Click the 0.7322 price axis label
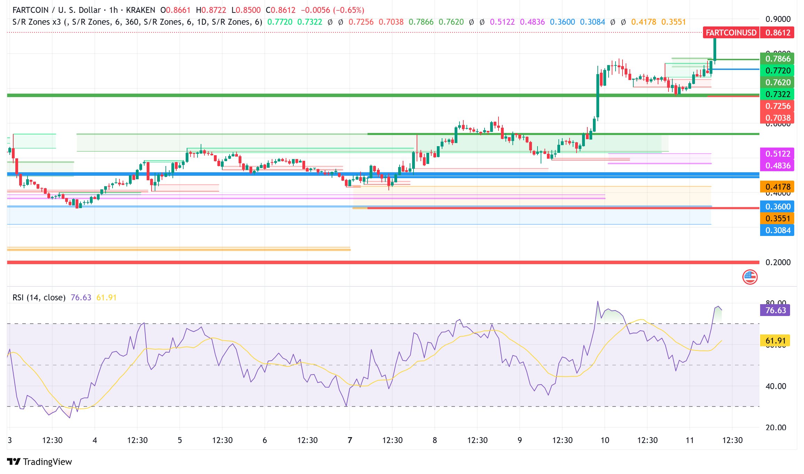804x474 pixels. click(778, 94)
